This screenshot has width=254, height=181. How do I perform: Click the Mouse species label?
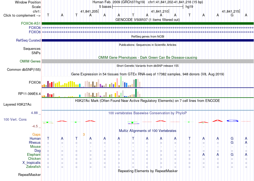[x=35, y=147]
